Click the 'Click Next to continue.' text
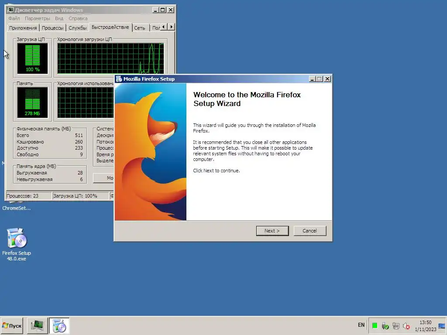The height and width of the screenshot is (335, 447). [x=217, y=171]
